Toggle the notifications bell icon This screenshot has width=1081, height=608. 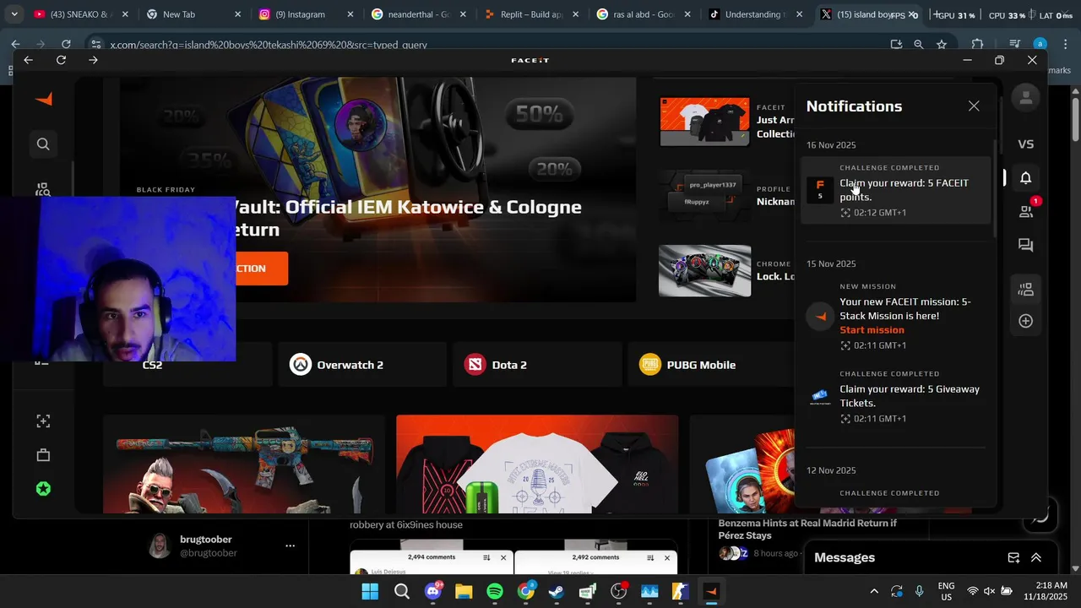(1026, 178)
